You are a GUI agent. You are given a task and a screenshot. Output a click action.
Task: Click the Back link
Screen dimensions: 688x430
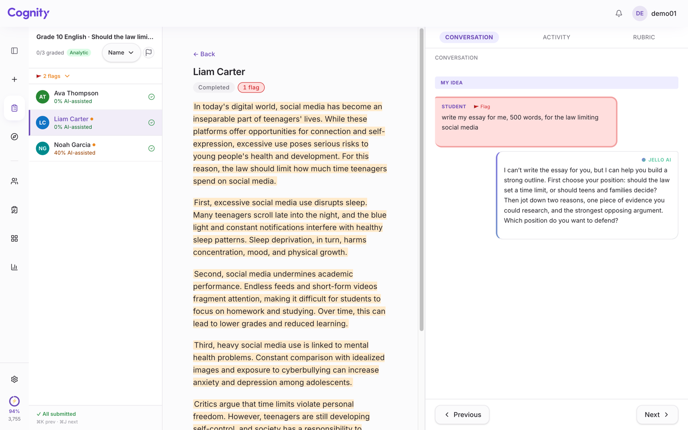point(204,54)
